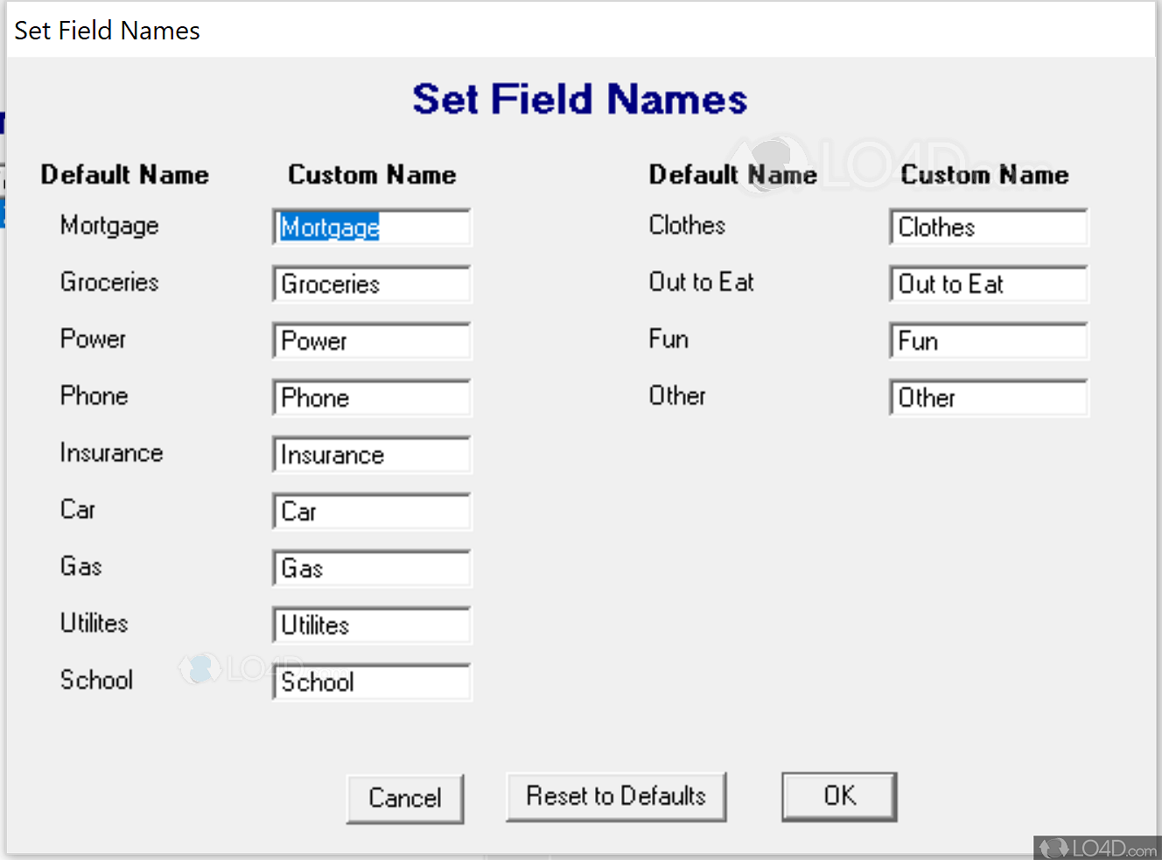The width and height of the screenshot is (1162, 860).
Task: Focus the Utilites custom name field
Action: pos(372,626)
